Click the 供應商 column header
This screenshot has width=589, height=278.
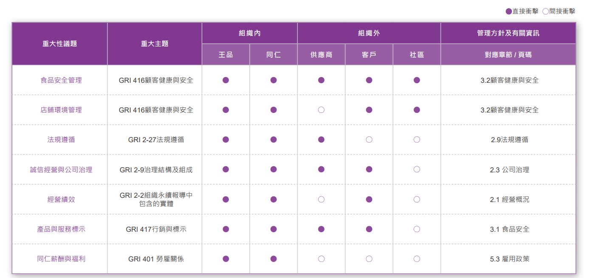pos(321,55)
